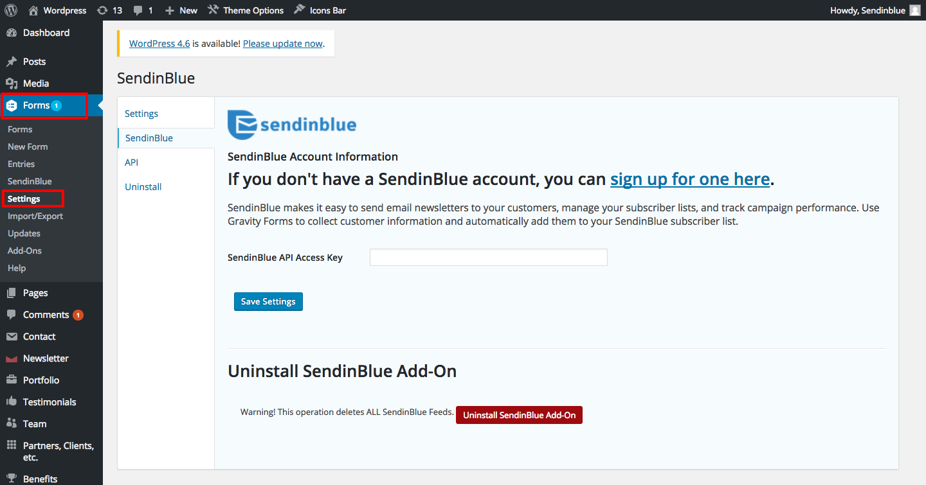Click the WordPress logo icon

pyautogui.click(x=11, y=10)
